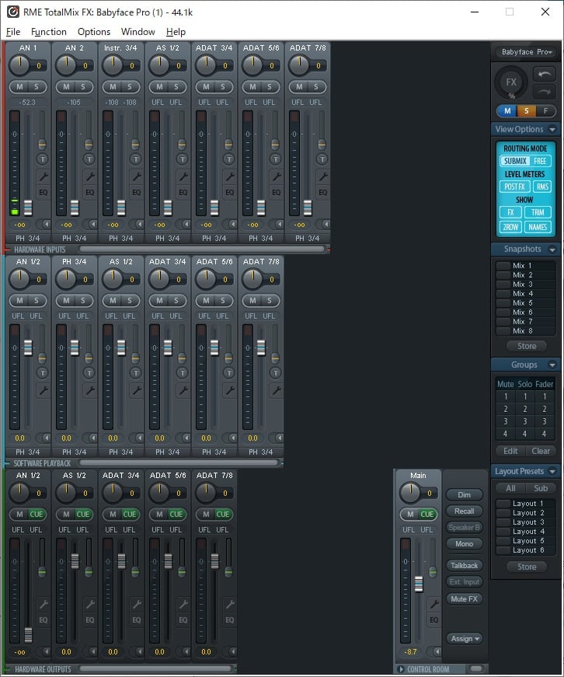The width and height of the screenshot is (564, 677).
Task: Click the FX percent knob icon
Action: (x=511, y=83)
